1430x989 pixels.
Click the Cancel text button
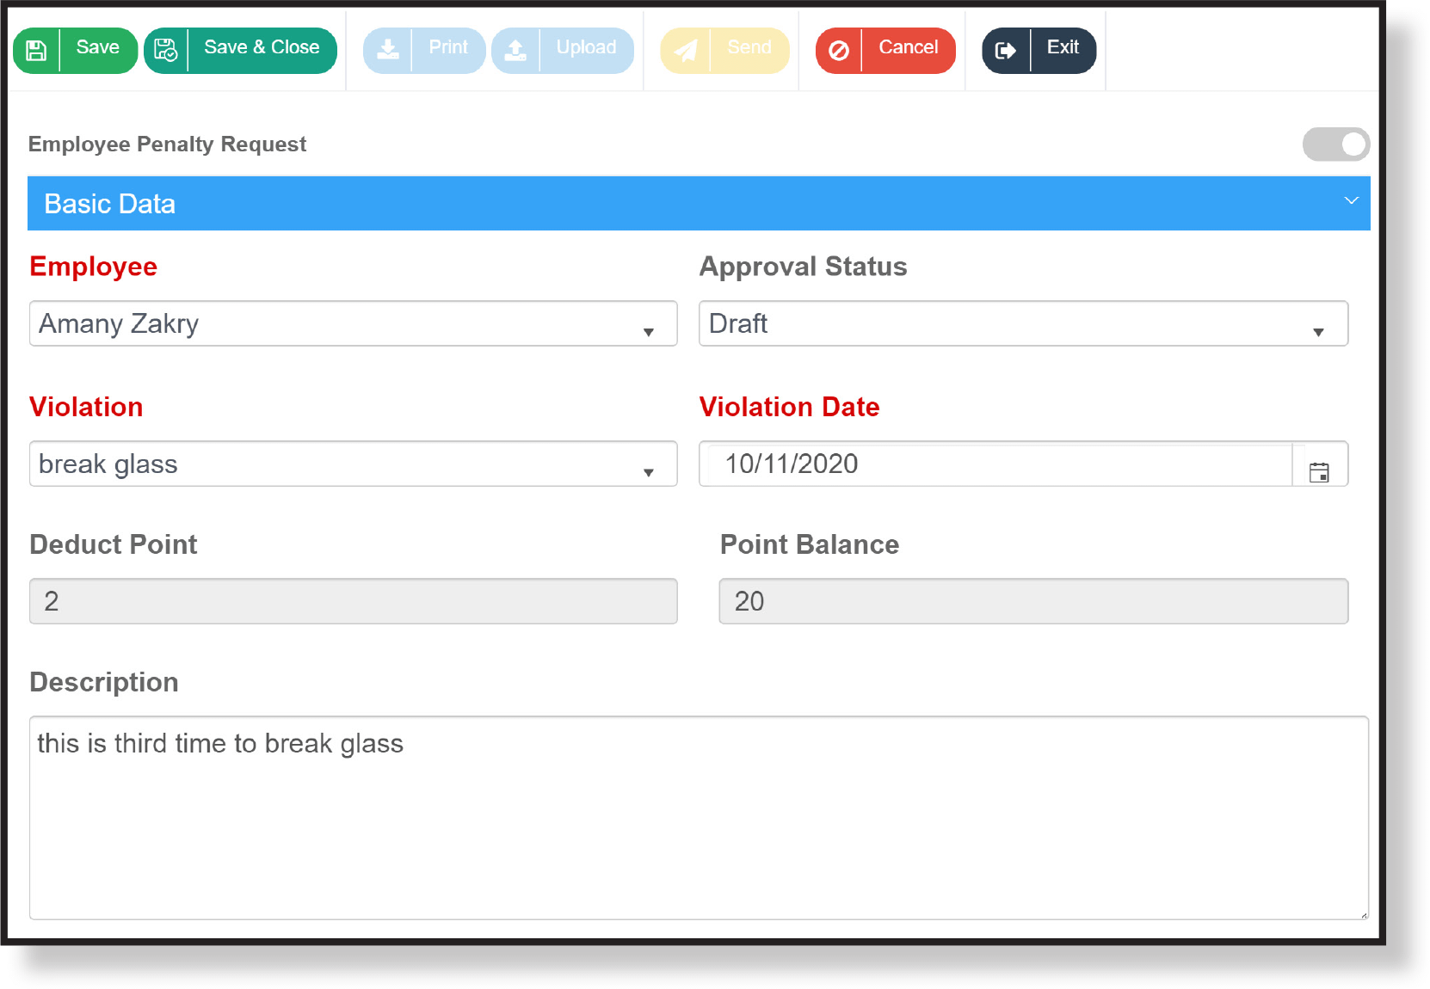point(909,47)
